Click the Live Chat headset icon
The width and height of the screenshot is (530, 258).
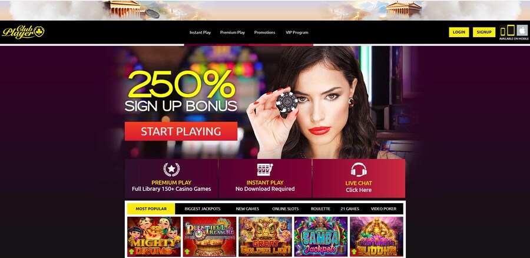tap(359, 170)
